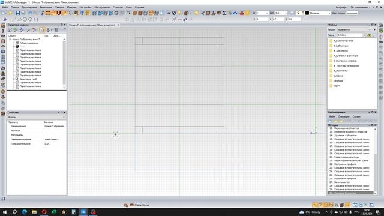Click the curved rotate arrow icon

pyautogui.click(x=128, y=13)
